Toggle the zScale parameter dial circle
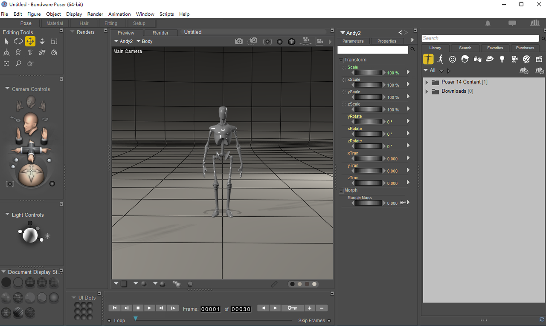Screen dimensions: 546x326 pyautogui.click(x=344, y=105)
